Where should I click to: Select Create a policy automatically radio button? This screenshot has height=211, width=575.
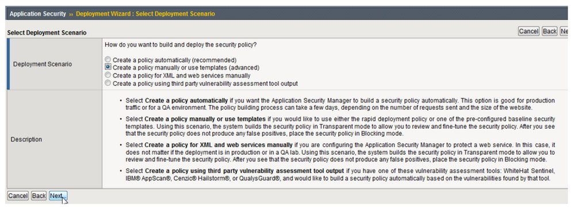[108, 59]
